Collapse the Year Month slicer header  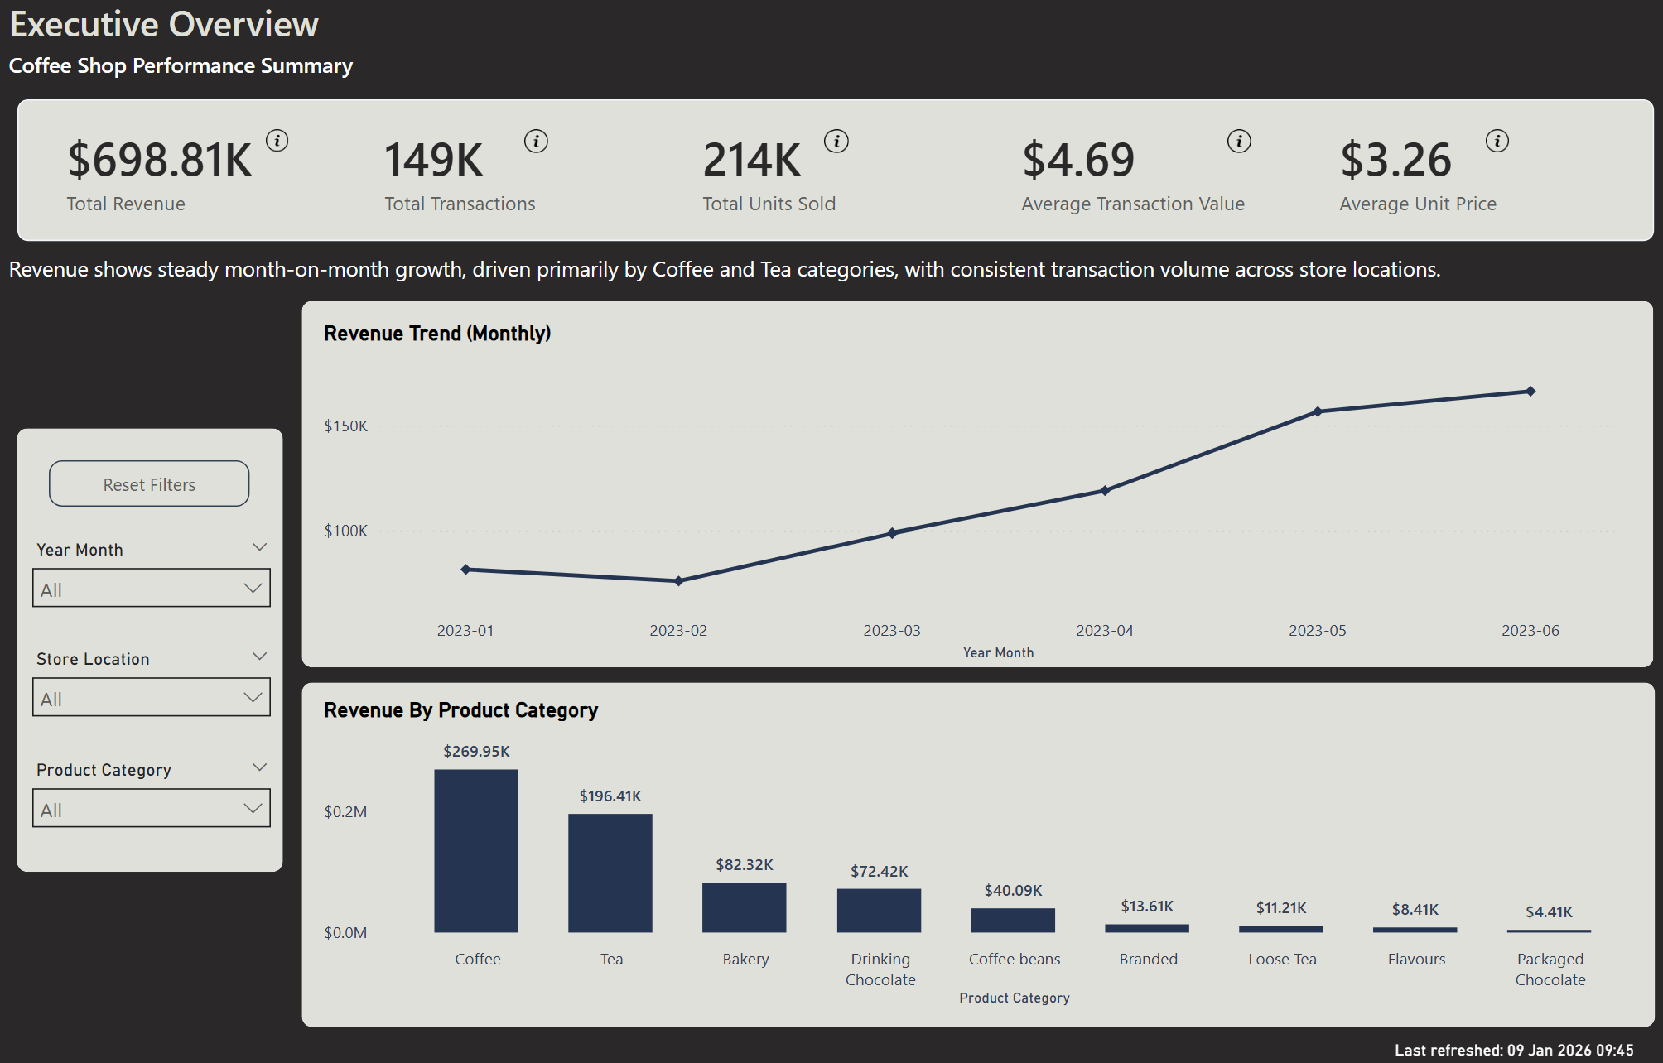(259, 546)
